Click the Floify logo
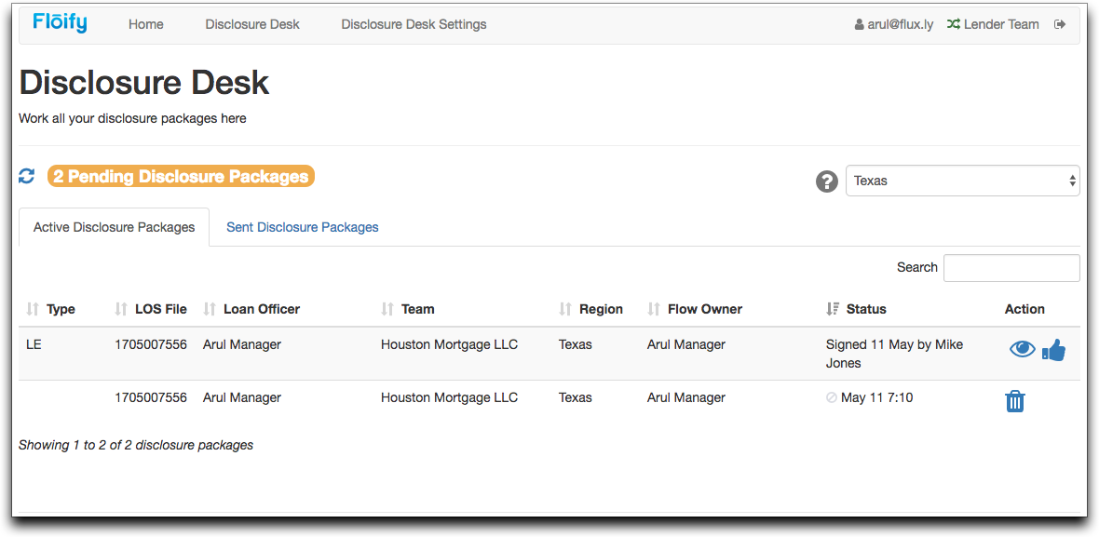The width and height of the screenshot is (1099, 537). point(60,23)
